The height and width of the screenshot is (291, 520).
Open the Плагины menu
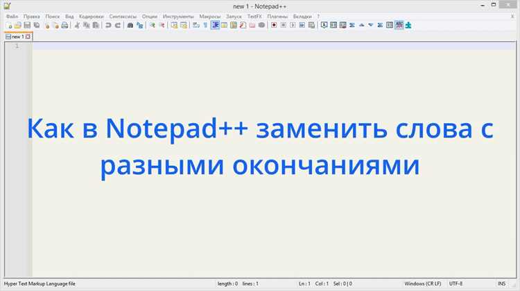(x=277, y=16)
